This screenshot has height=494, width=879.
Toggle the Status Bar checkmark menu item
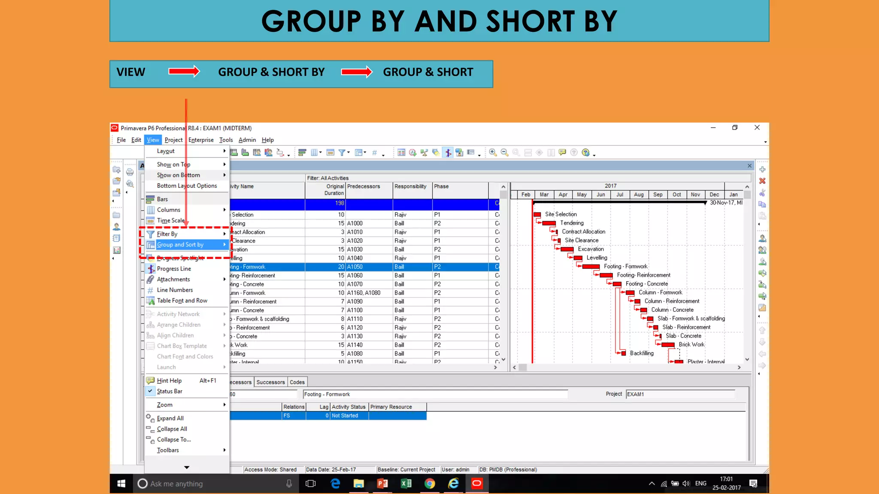(170, 391)
